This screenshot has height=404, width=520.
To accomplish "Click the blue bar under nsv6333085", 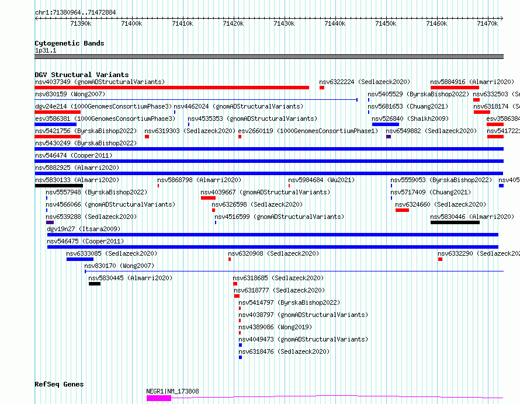I will (x=80, y=259).
